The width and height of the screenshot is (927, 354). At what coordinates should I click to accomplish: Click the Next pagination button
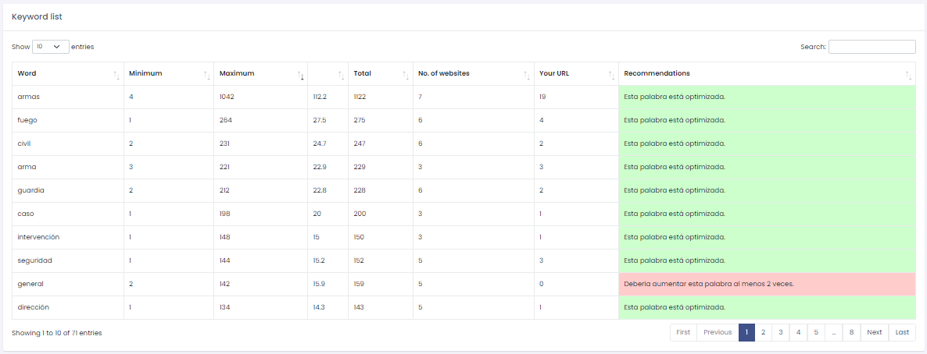pos(874,332)
